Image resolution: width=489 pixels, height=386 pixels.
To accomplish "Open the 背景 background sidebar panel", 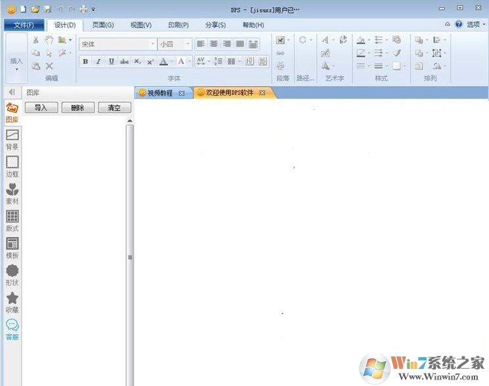I will pyautogui.click(x=12, y=140).
